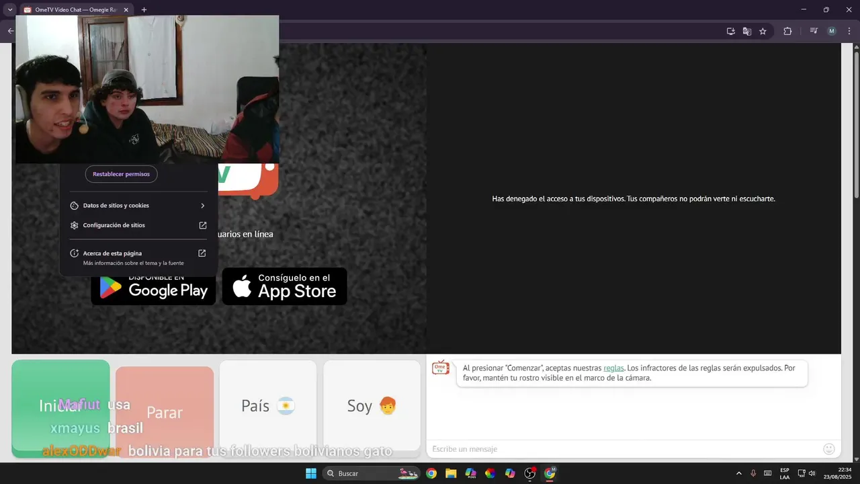Click the install app icon in address bar
This screenshot has height=484, width=860.
[x=730, y=31]
